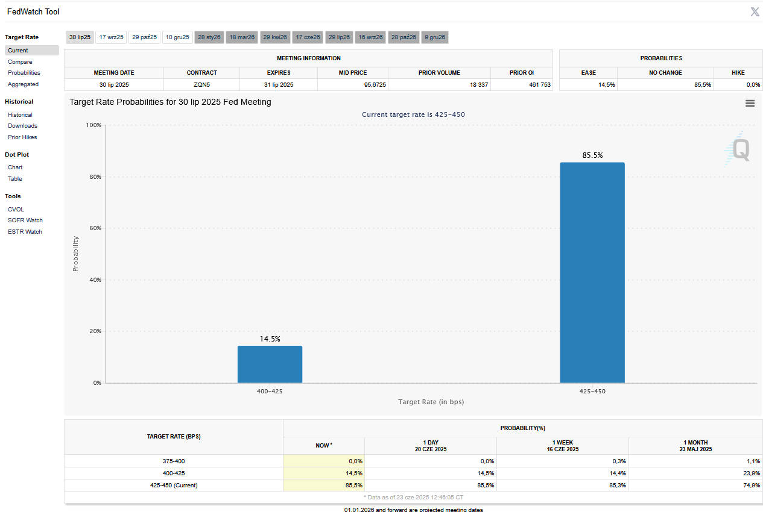Screen dimensions: 763x512
Task: Switch to the 29 paź25 meeting tab
Action: 145,37
